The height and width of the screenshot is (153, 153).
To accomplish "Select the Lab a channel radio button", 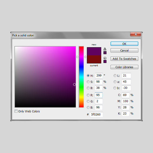I will (x=115, y=82).
